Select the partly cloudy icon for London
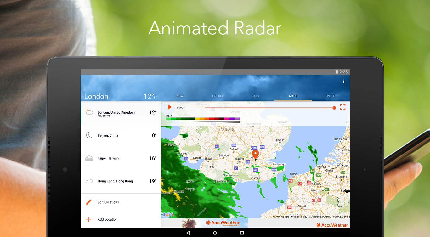This screenshot has width=430, height=237. 89,112
